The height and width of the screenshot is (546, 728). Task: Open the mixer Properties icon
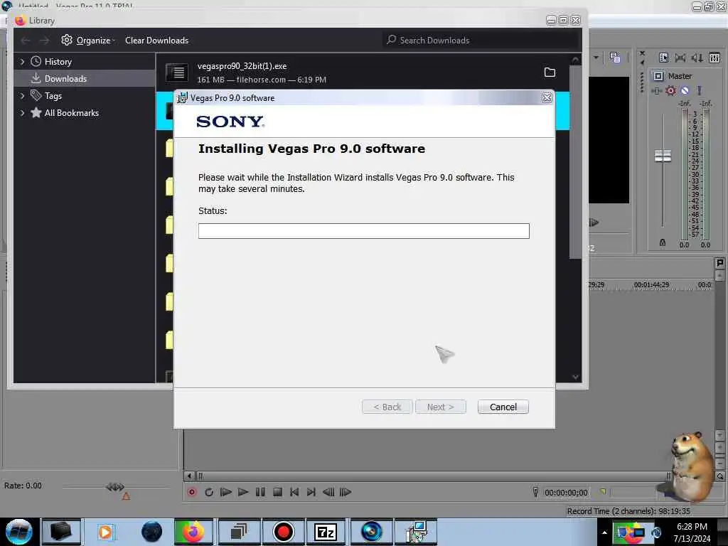coord(714,58)
